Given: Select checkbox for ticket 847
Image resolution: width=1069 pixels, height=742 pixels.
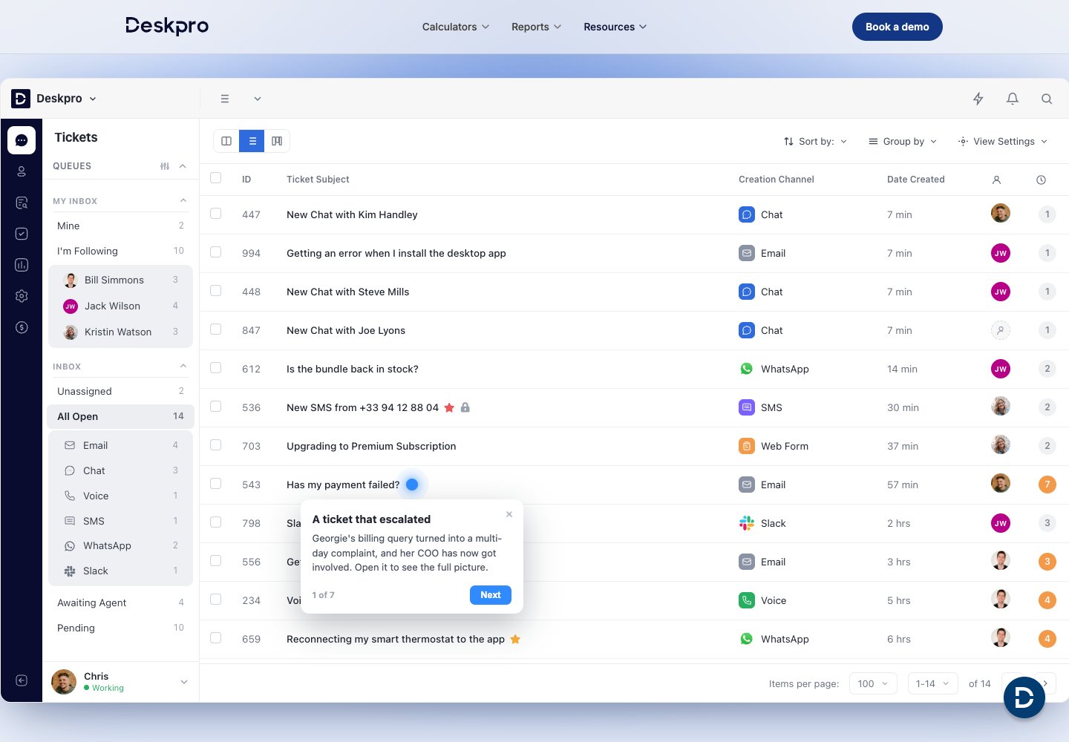Looking at the screenshot, I should click(216, 329).
